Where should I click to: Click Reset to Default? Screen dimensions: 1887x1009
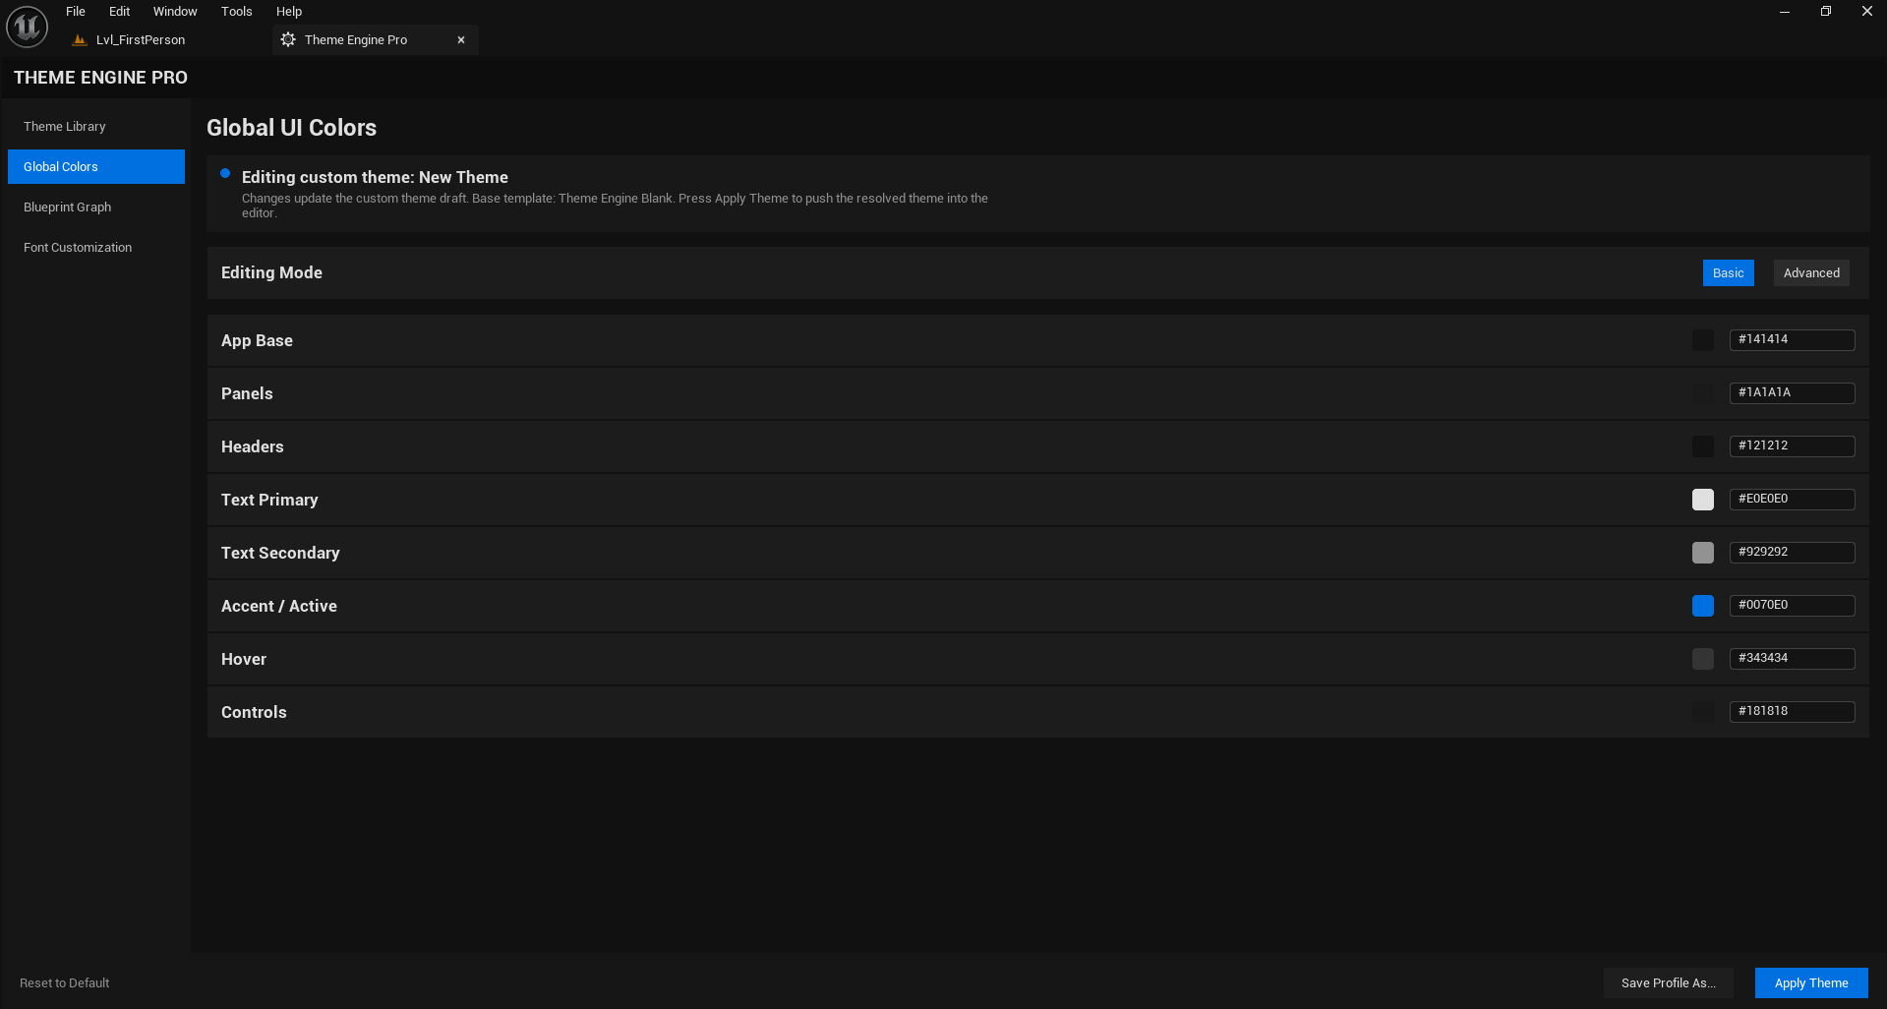click(65, 983)
